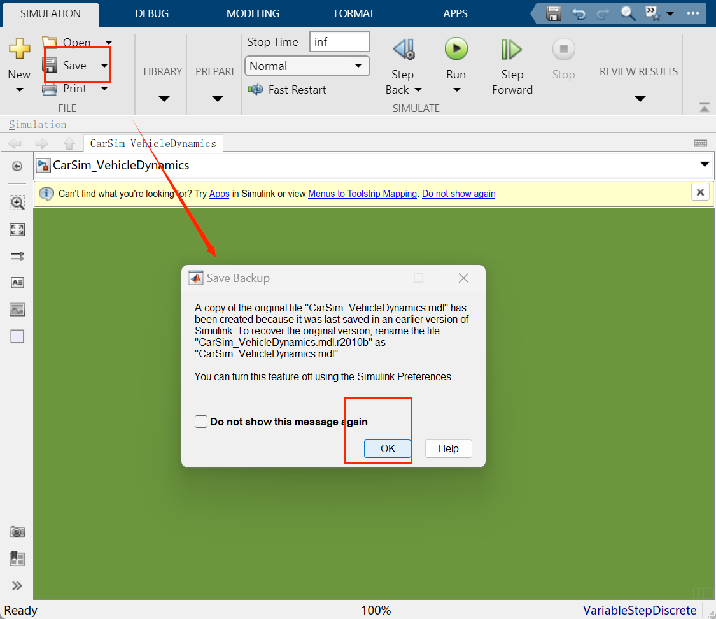Dismiss the yellow info banner
Image resolution: width=716 pixels, height=619 pixels.
(x=700, y=192)
